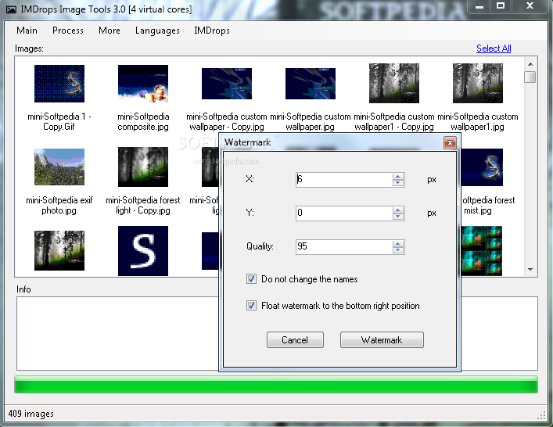Select mini-Softpedia 1 - Copy.Gif thumbnail
Viewport: 553px width, 427px height.
point(59,84)
